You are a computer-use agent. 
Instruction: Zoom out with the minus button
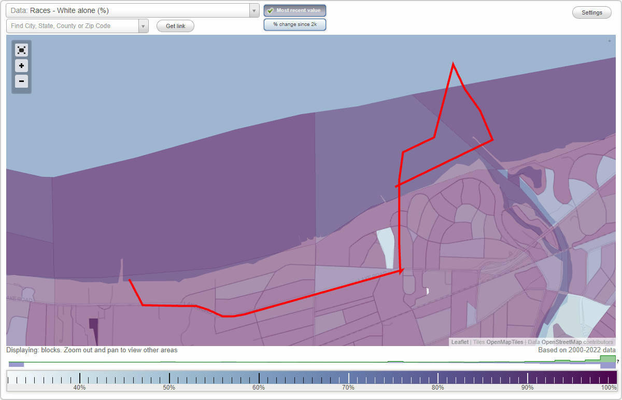coord(21,81)
